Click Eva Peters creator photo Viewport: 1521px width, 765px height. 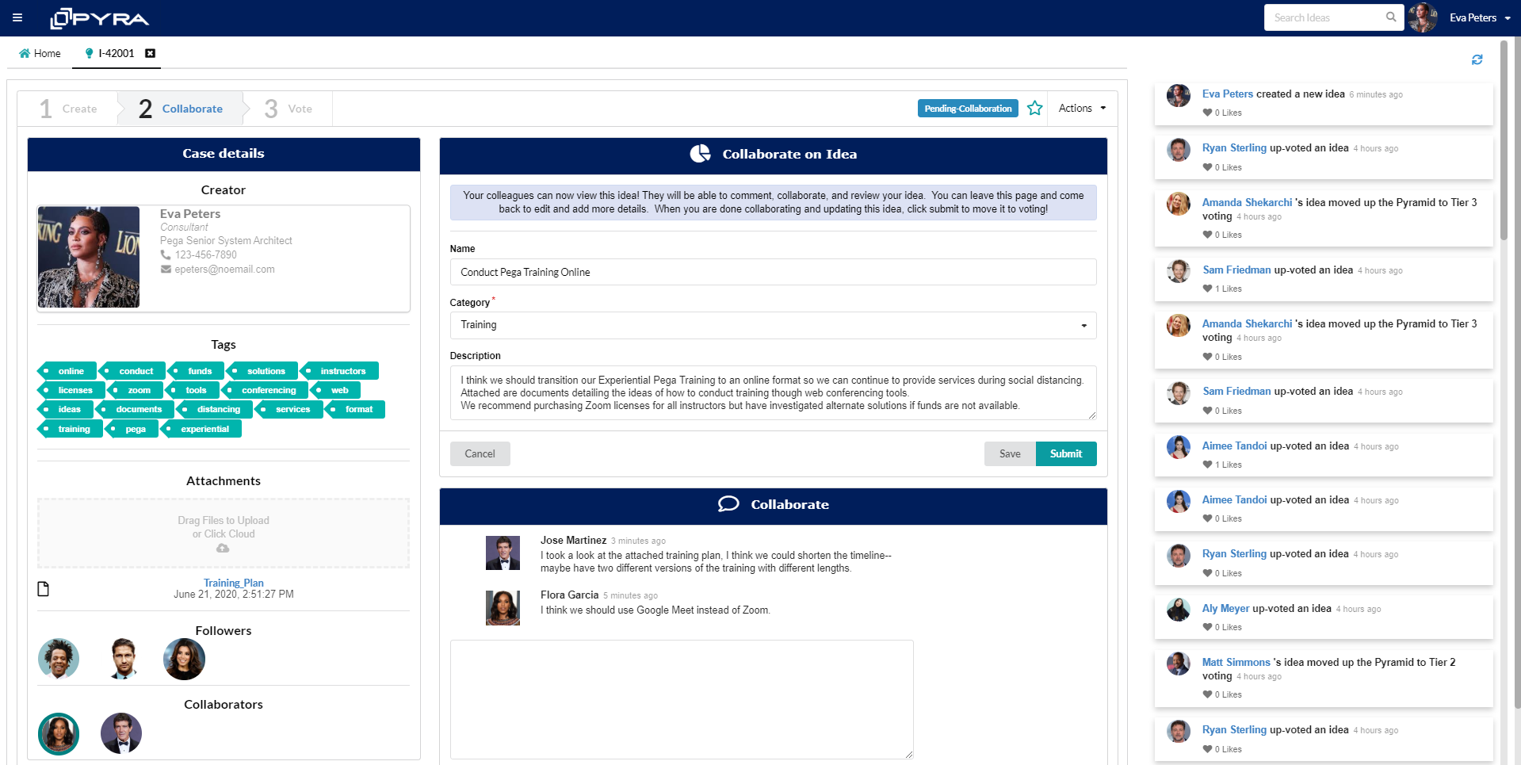[x=89, y=257]
